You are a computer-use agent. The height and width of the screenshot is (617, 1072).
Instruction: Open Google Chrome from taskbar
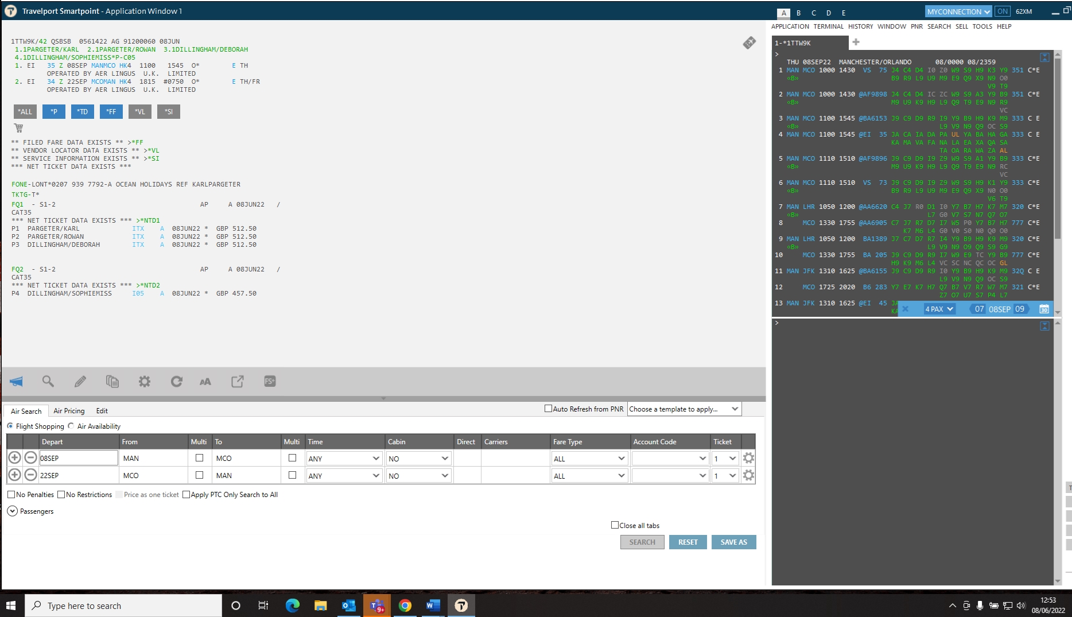click(x=405, y=606)
